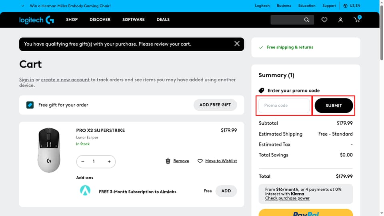Click Win a Herman Miller chair promo
The image size is (384, 216).
pyautogui.click(x=70, y=6)
